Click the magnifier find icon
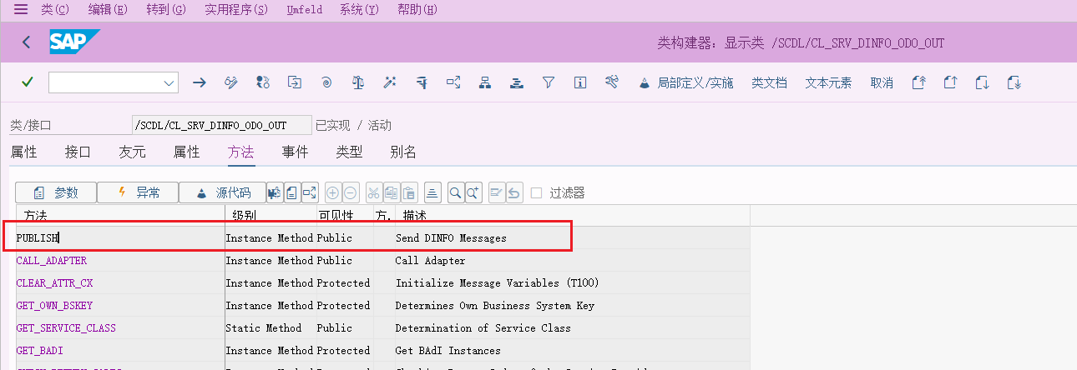Image resolution: width=1077 pixels, height=370 pixels. 456,192
